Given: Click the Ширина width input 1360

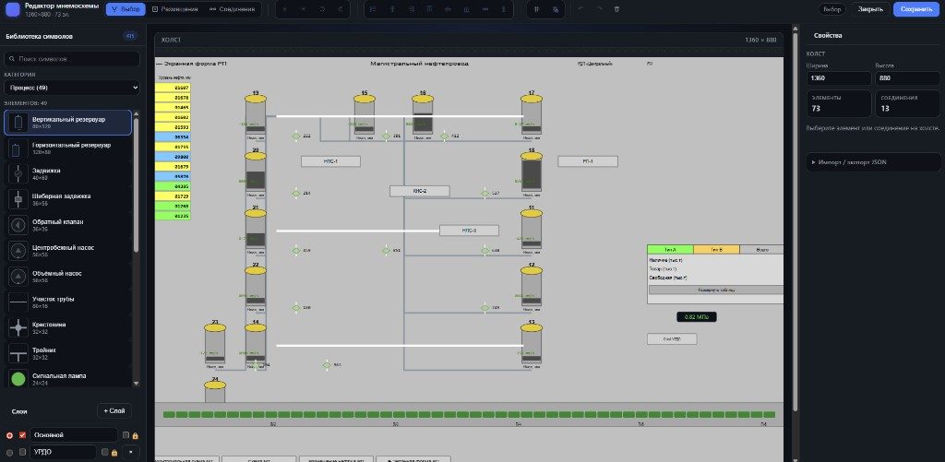Looking at the screenshot, I should coord(839,78).
